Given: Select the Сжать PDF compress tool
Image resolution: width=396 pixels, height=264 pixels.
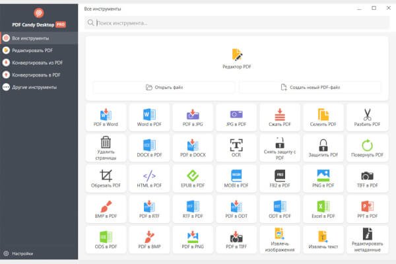Looking at the screenshot, I should [280, 117].
